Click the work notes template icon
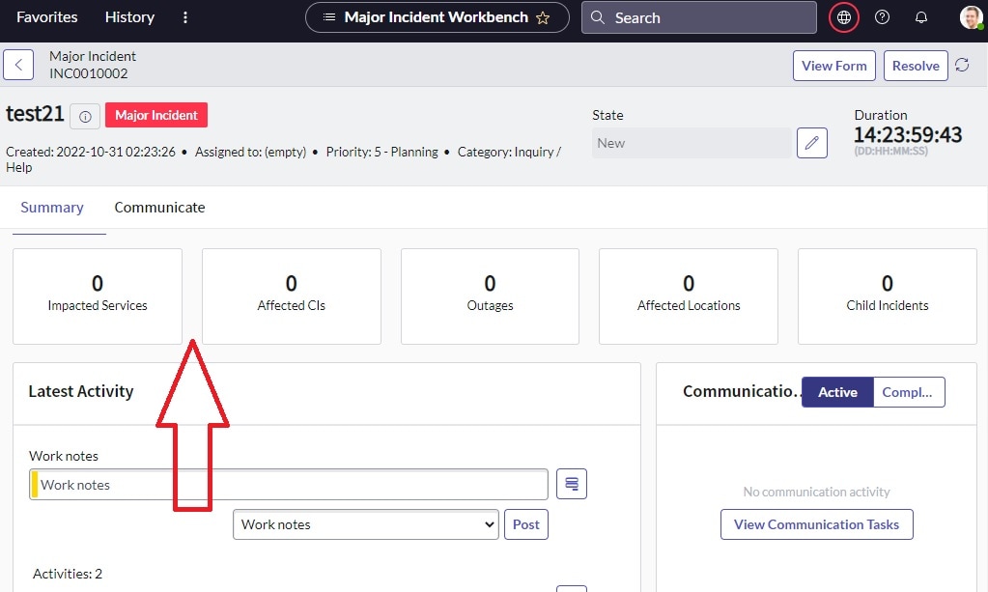Viewport: 988px width, 592px height. click(572, 484)
